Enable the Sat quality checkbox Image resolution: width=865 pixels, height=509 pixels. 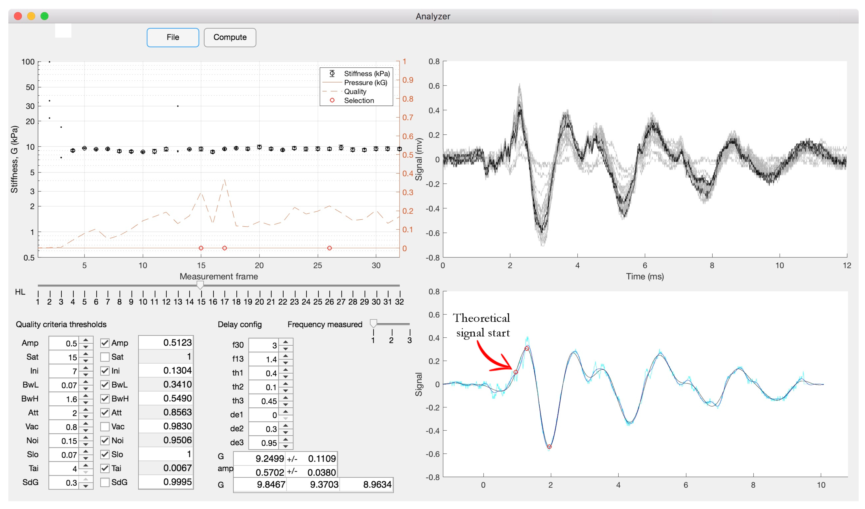point(105,357)
